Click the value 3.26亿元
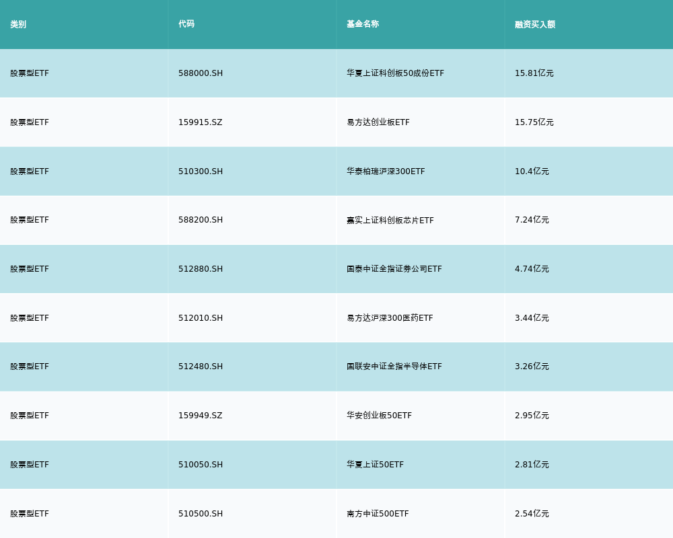Viewport: 673px width, 538px height. click(532, 367)
